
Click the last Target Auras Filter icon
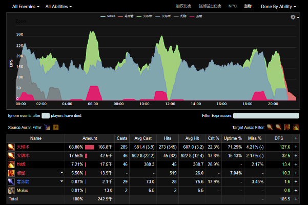[x=295, y=127]
